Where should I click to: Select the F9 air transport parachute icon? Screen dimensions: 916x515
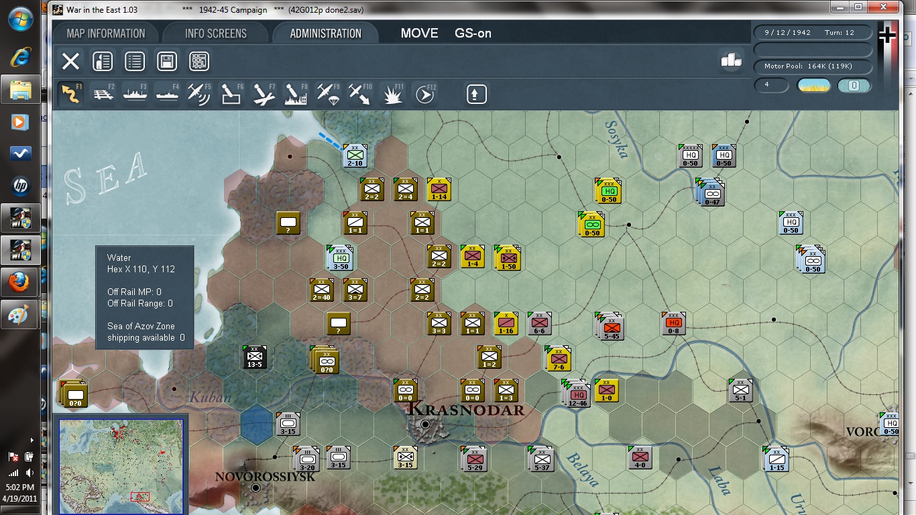click(328, 94)
